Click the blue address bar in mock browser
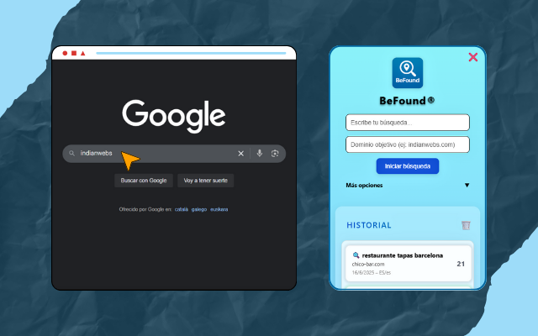Image resolution: width=538 pixels, height=336 pixels. point(191,53)
